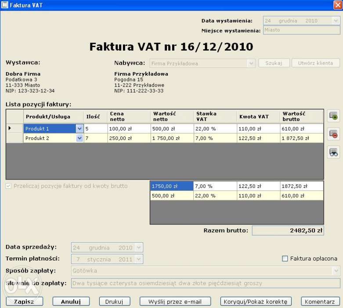Click Produkt 2 VAT rate 7,00 %

[215, 138]
